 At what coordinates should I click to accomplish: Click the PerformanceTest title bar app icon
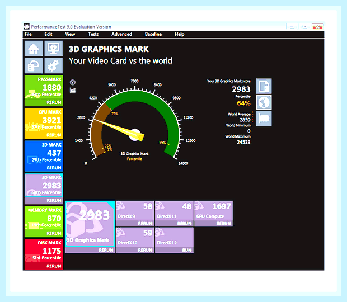click(x=26, y=26)
